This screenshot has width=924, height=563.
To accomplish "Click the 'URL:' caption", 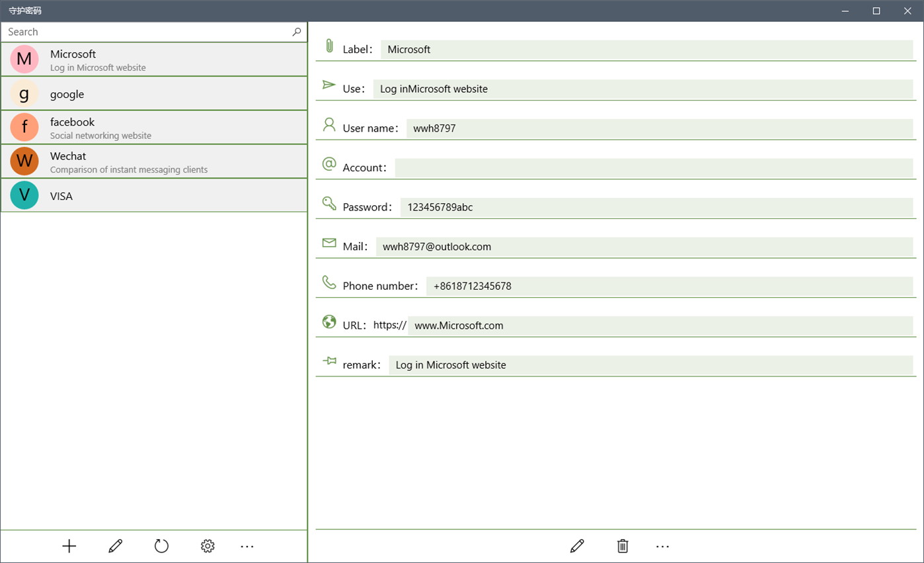I will point(355,325).
